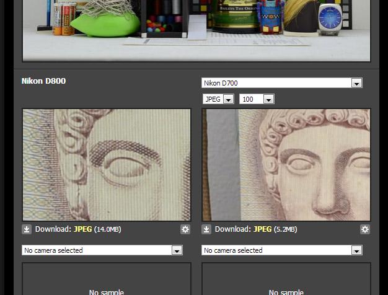Click the Nikon D800 heading text
388x295 pixels.
pos(43,81)
